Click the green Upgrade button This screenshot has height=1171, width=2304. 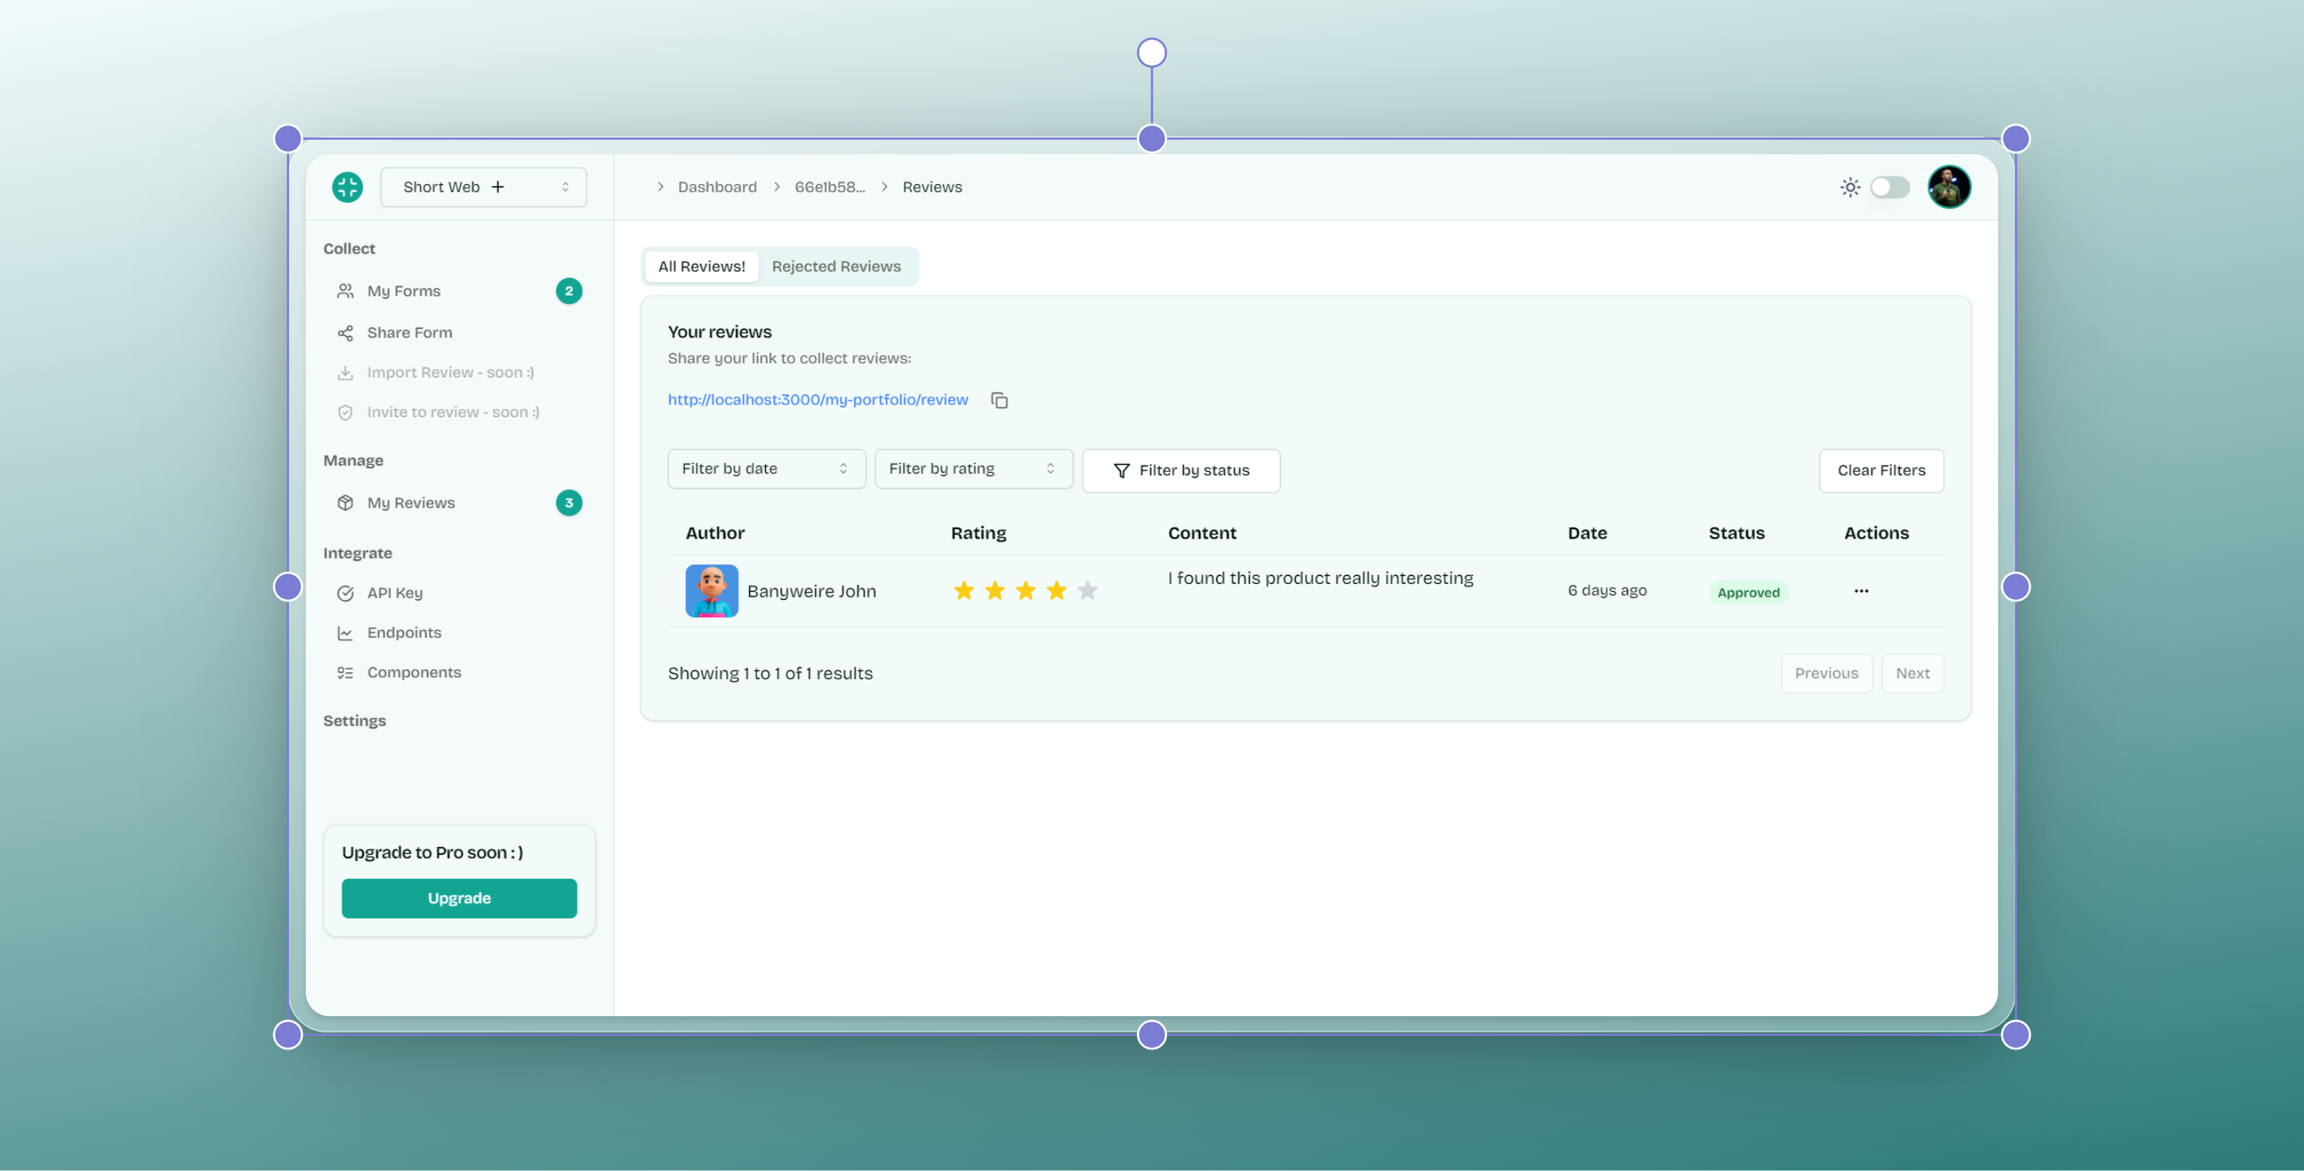click(459, 899)
